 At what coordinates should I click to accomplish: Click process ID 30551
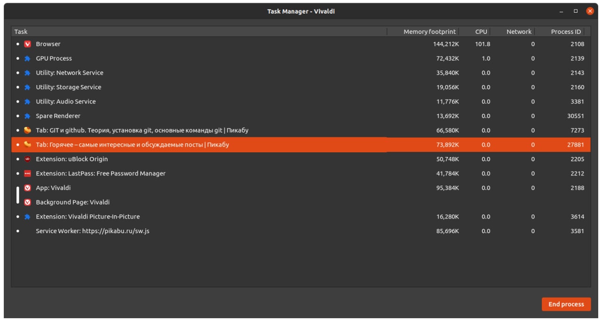[576, 116]
